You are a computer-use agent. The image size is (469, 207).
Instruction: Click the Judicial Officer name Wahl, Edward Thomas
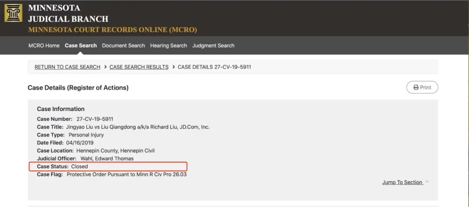pyautogui.click(x=107, y=158)
